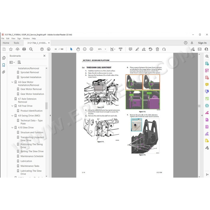Zoom in with plus icon
The height and width of the screenshot is (210, 210).
[x=91, y=49]
